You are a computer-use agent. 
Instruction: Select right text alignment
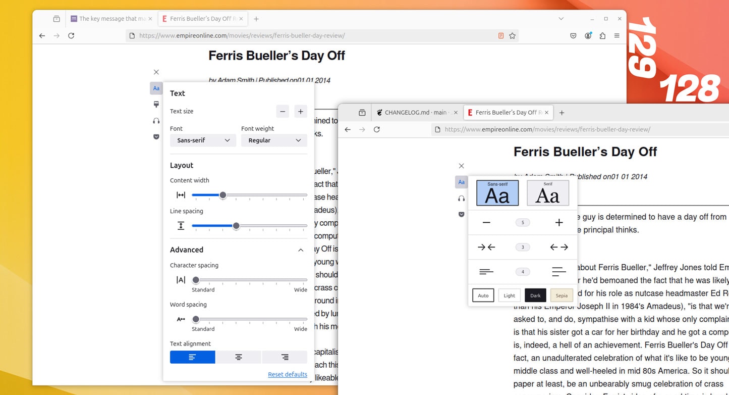point(285,357)
